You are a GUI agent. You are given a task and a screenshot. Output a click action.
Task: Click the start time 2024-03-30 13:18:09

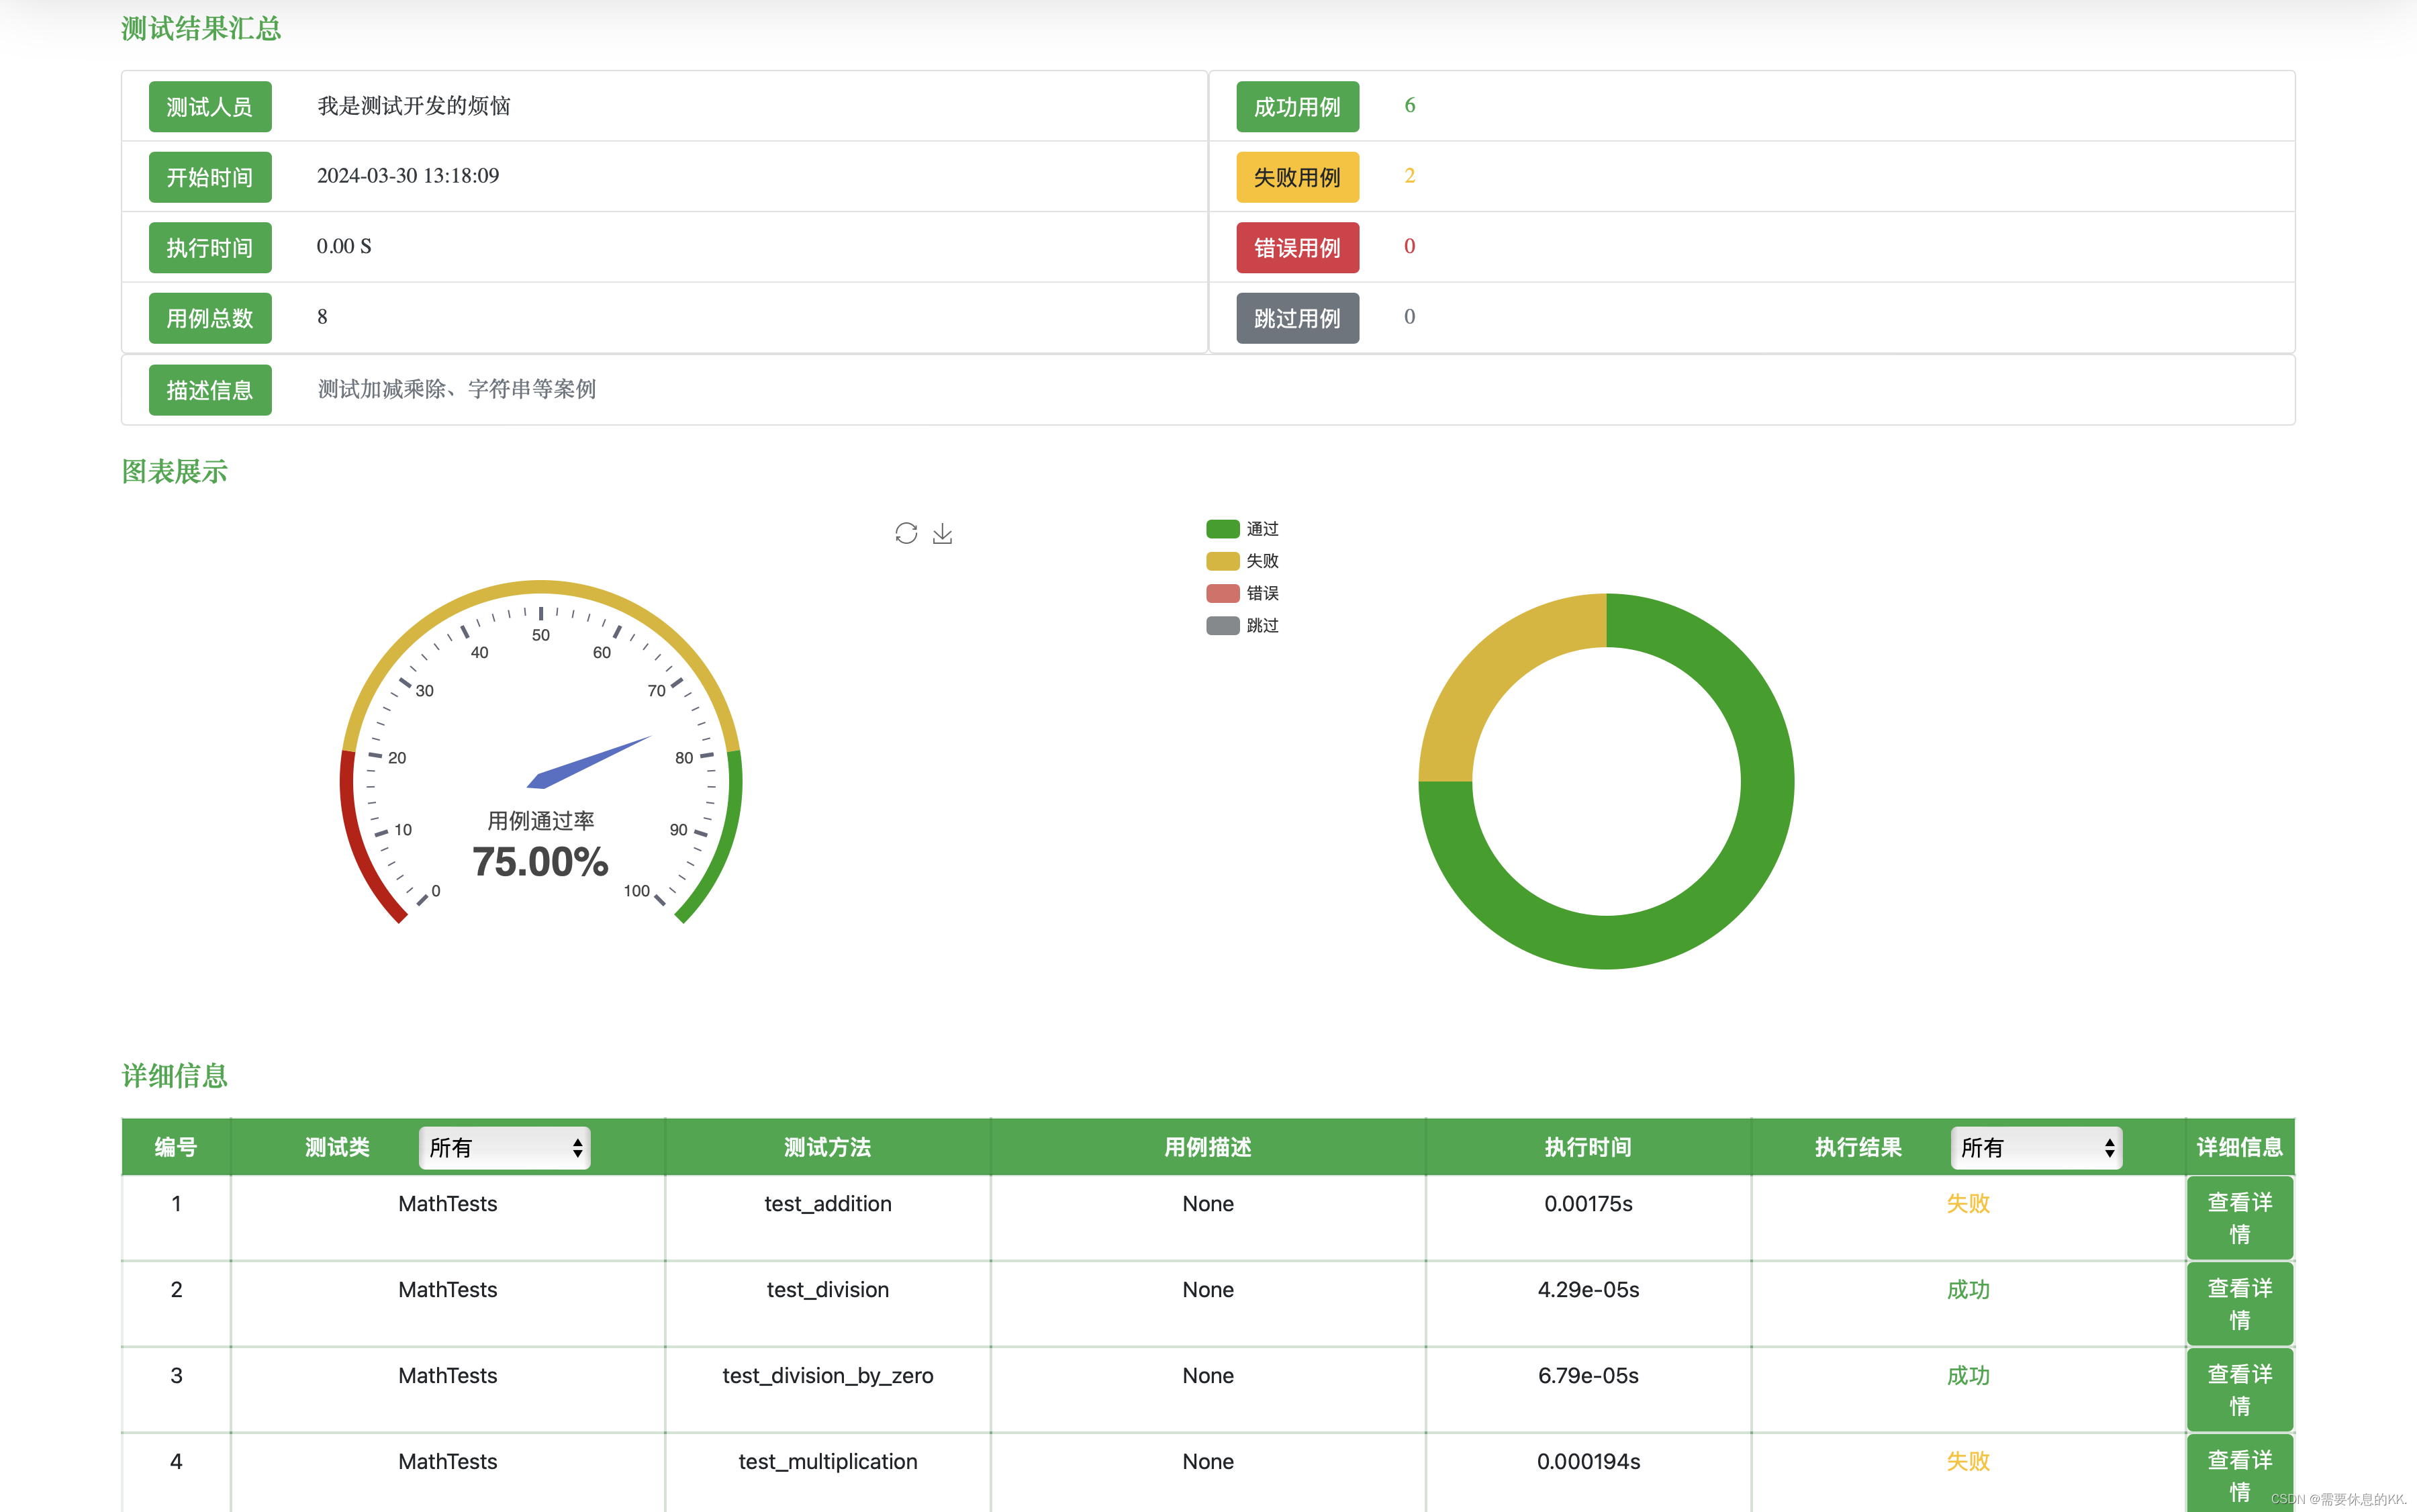[x=408, y=176]
